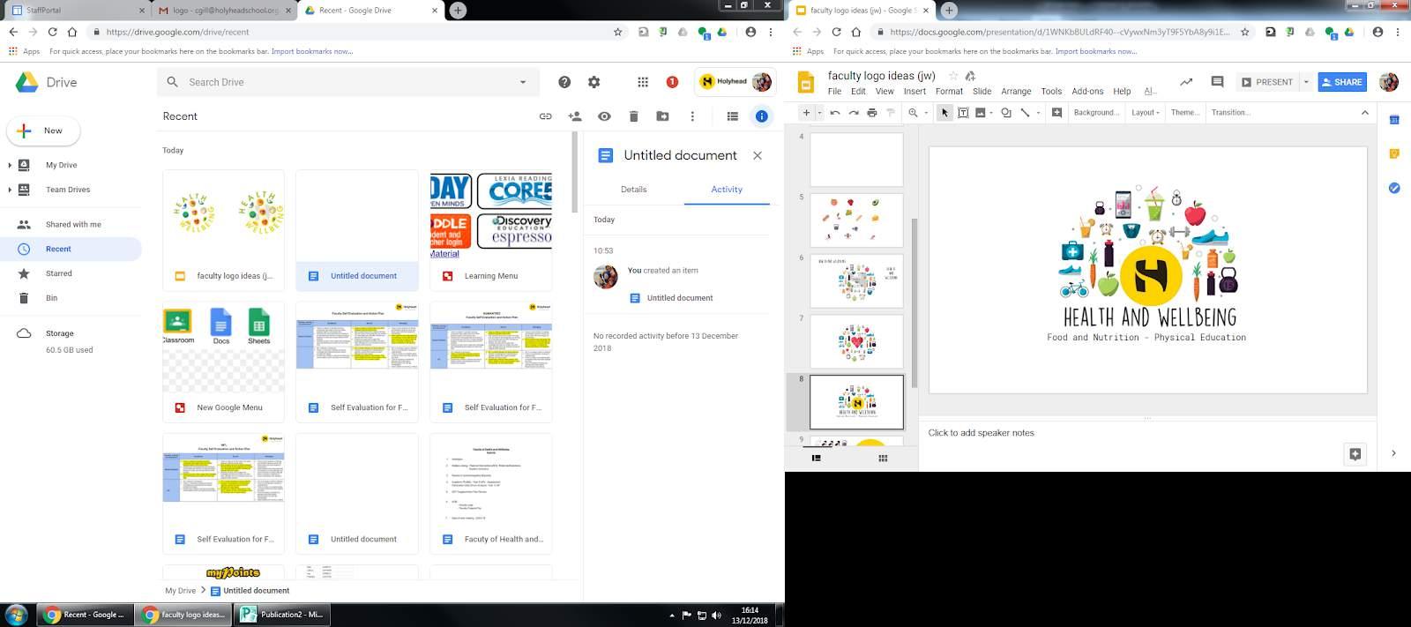
Task: Expand the My Drive tree
Action: click(x=10, y=165)
